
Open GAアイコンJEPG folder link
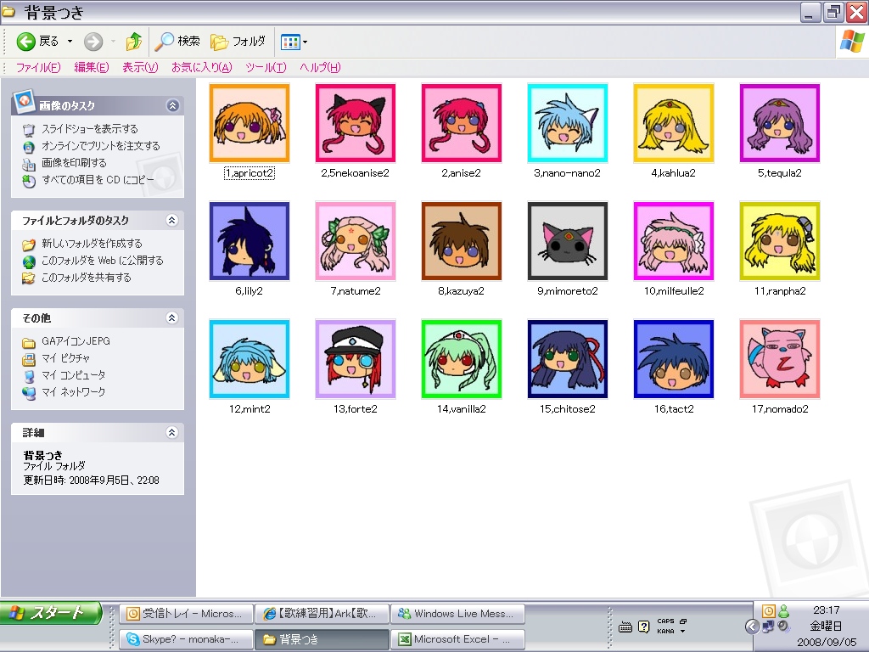(x=76, y=341)
